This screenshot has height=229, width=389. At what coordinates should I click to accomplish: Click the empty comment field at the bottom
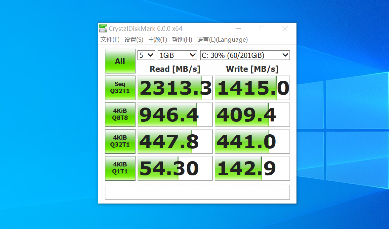[198, 192]
